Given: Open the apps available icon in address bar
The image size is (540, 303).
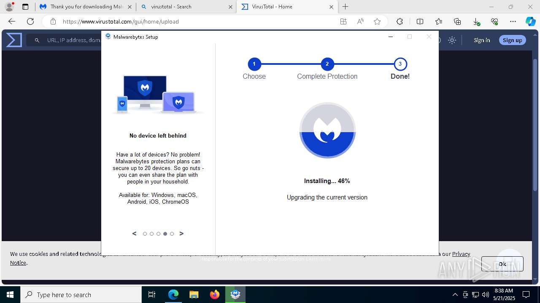Looking at the screenshot, I should (343, 21).
